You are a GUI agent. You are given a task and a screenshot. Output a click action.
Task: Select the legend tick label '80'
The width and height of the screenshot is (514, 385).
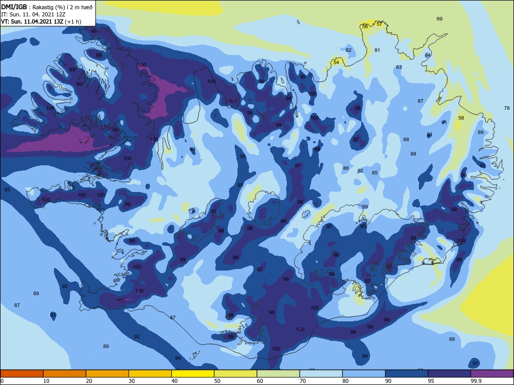pos(345,381)
